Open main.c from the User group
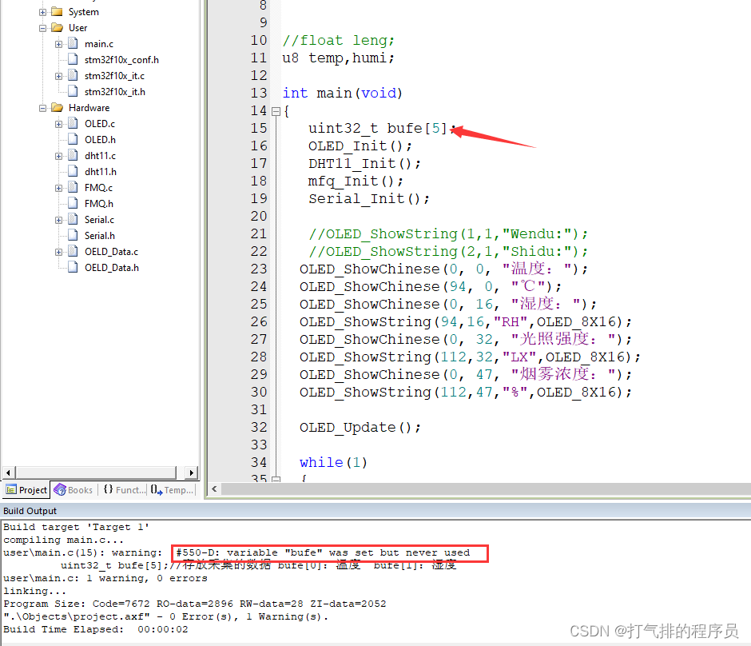This screenshot has width=751, height=646. 99,43
